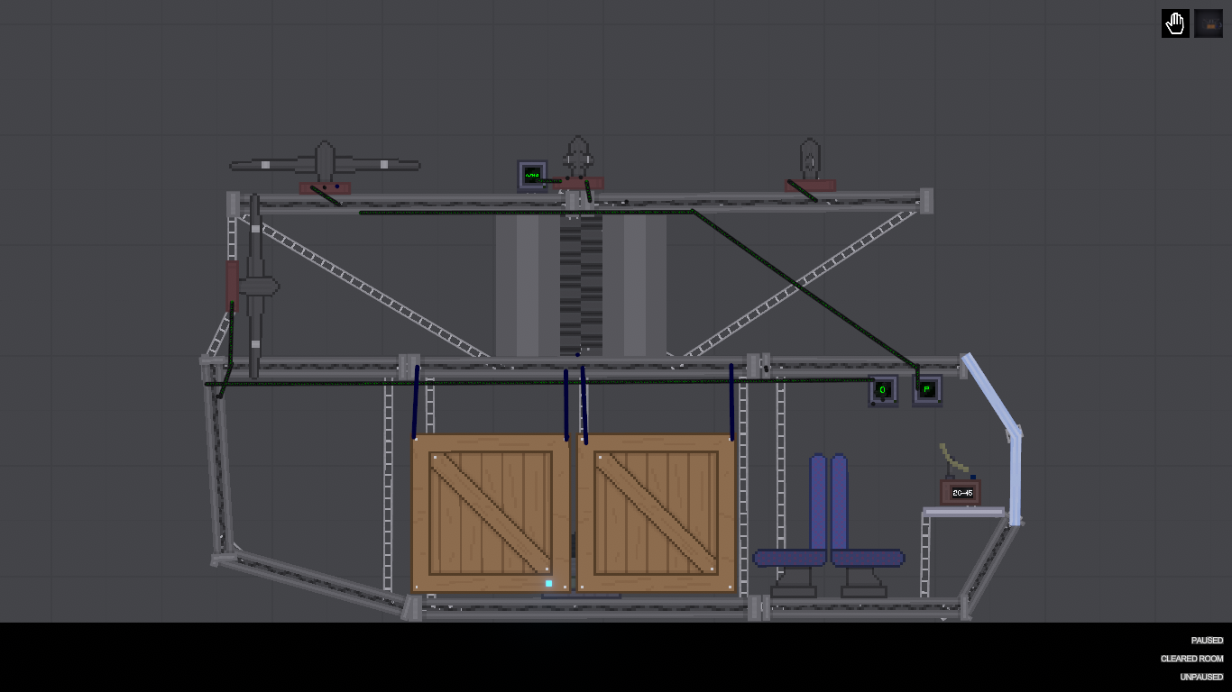Open the contraption thumbnail beside the hand tool

[1209, 23]
